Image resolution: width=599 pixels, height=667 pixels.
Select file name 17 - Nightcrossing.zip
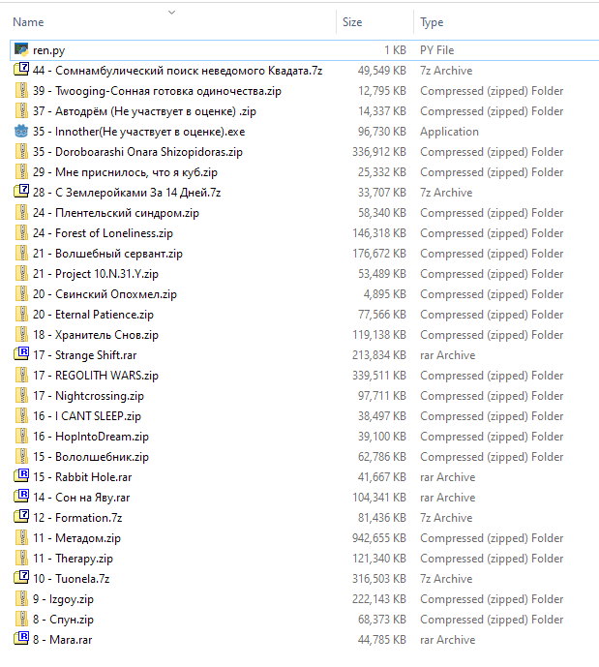(x=88, y=396)
